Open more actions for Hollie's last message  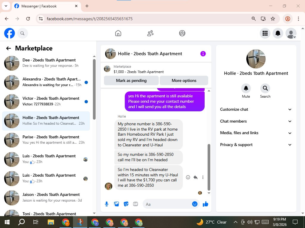(203, 177)
